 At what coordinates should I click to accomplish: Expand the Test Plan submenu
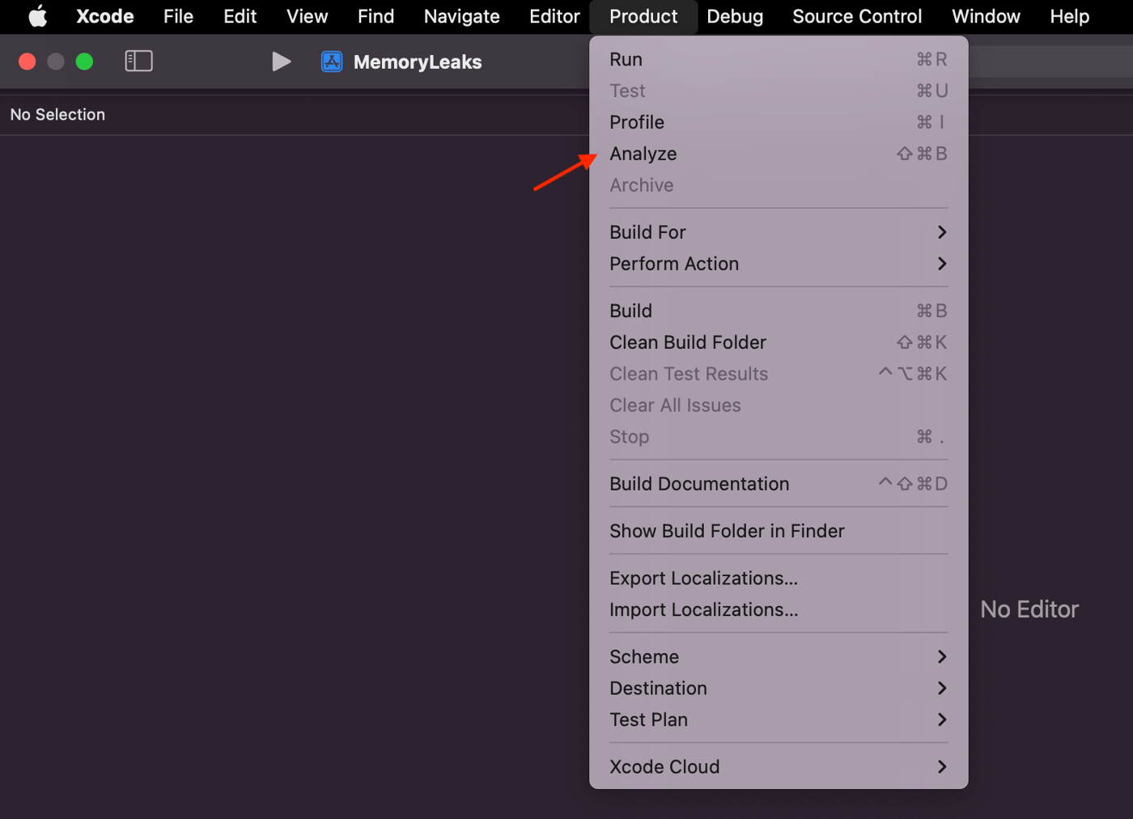pos(941,719)
